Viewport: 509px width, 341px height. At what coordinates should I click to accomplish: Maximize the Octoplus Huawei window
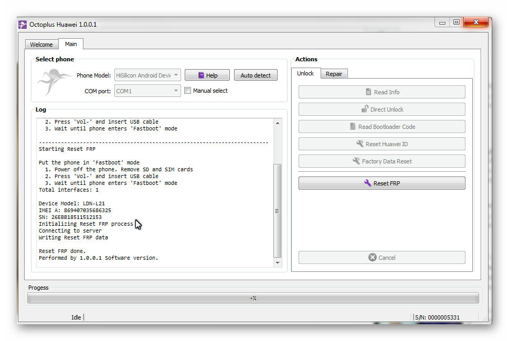pyautogui.click(x=457, y=22)
